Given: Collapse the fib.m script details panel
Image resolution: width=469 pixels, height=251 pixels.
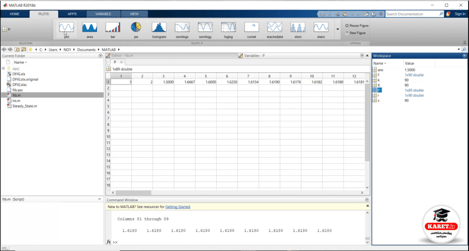Looking at the screenshot, I should click(99, 199).
